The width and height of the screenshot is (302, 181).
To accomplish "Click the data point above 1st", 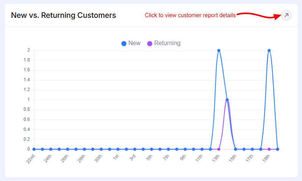I will coord(118,149).
